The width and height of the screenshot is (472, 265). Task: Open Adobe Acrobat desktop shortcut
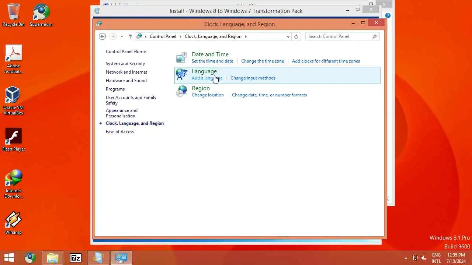(14, 59)
